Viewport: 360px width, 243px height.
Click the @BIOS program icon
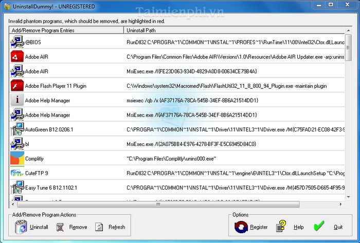17,42
